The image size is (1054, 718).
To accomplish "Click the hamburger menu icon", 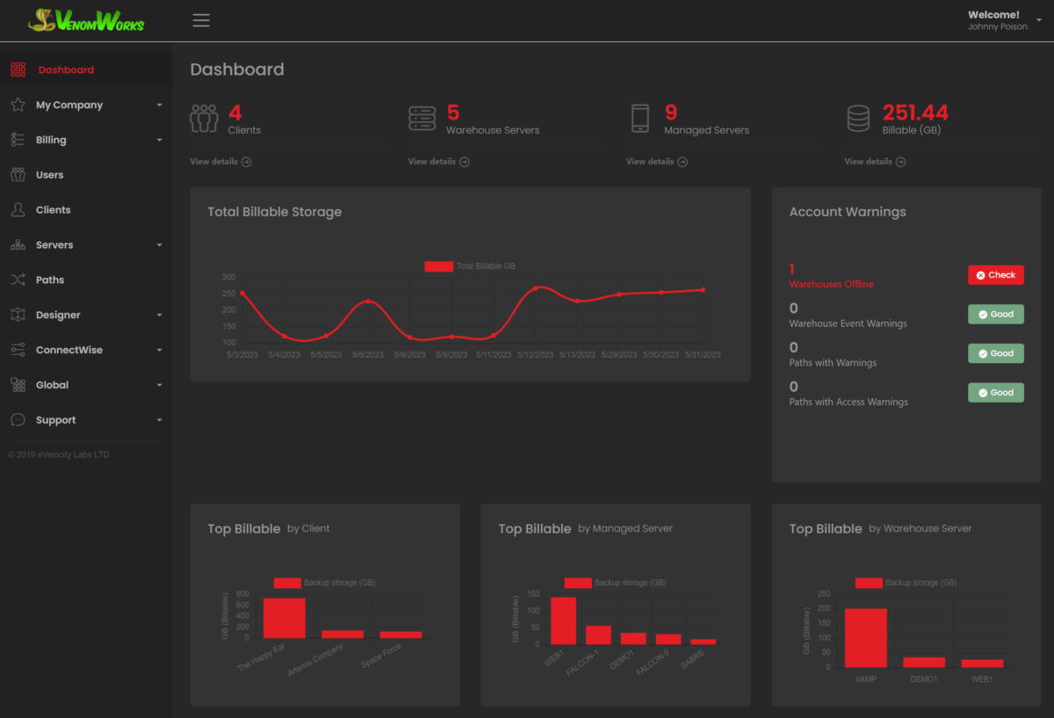I will pyautogui.click(x=201, y=20).
